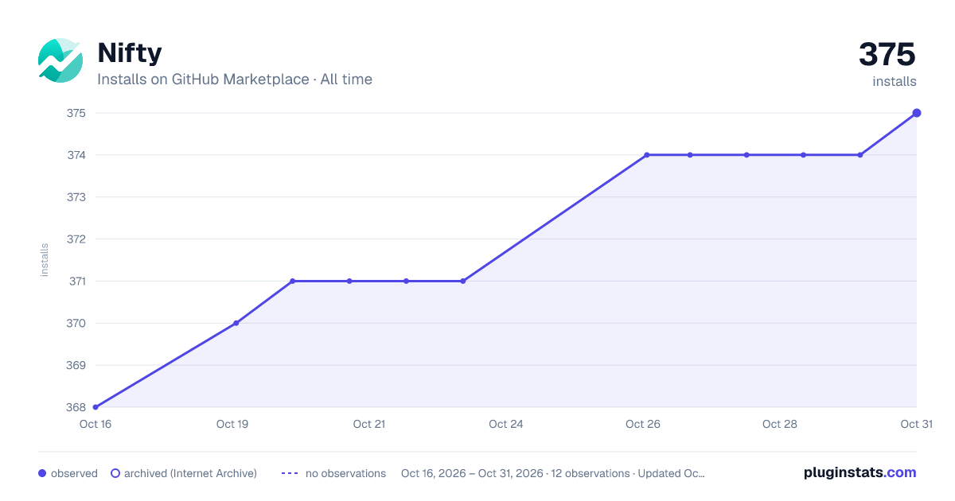The width and height of the screenshot is (955, 501).
Task: Click the Oct 31 x-axis label
Action: tap(916, 424)
